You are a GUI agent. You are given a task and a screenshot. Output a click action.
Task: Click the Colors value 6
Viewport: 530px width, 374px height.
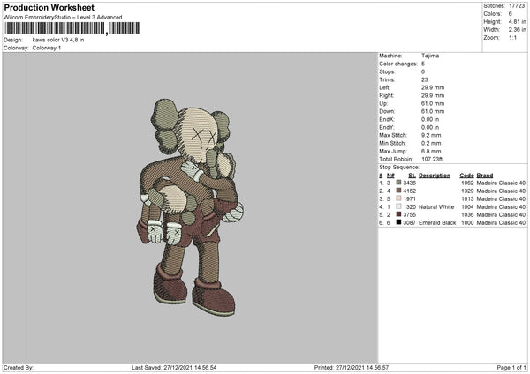[x=511, y=14]
